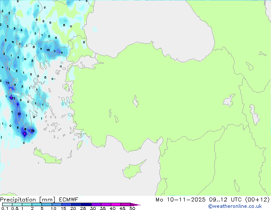Click the '7' precipitation value on map
Viewport: 271px width, 210px height.
(x=55, y=51)
